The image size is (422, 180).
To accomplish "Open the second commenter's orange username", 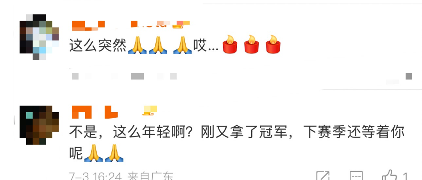I will coord(95,112).
